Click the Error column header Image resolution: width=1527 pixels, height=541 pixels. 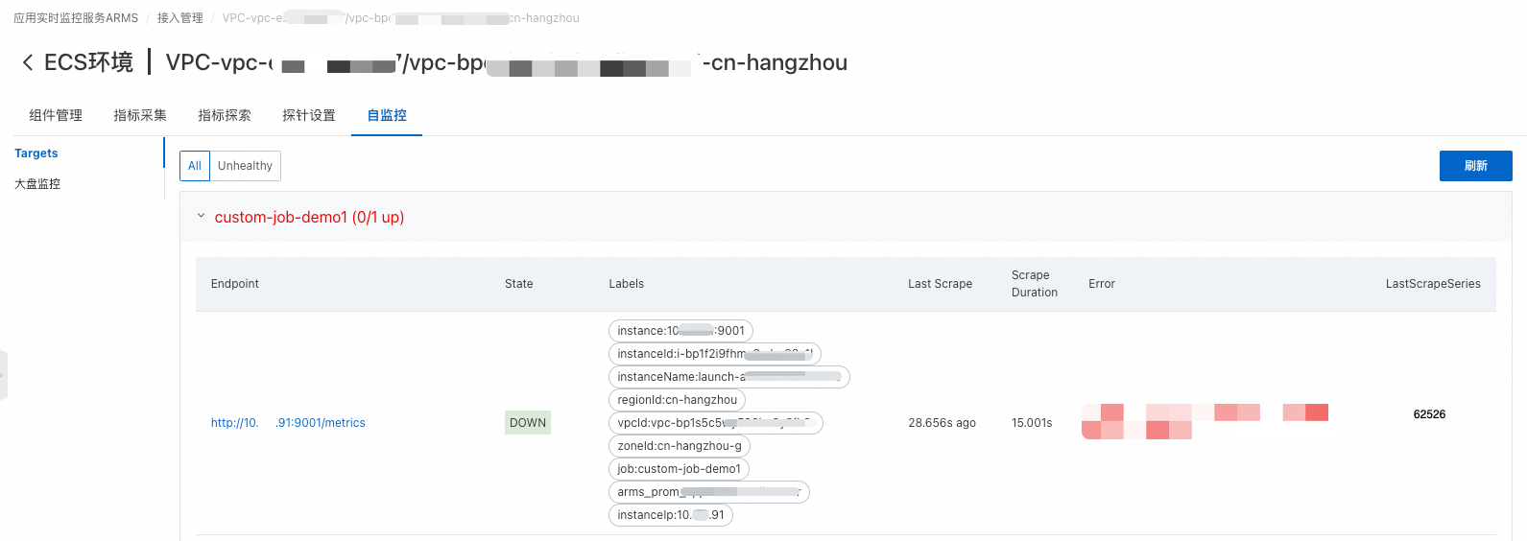click(x=1102, y=284)
